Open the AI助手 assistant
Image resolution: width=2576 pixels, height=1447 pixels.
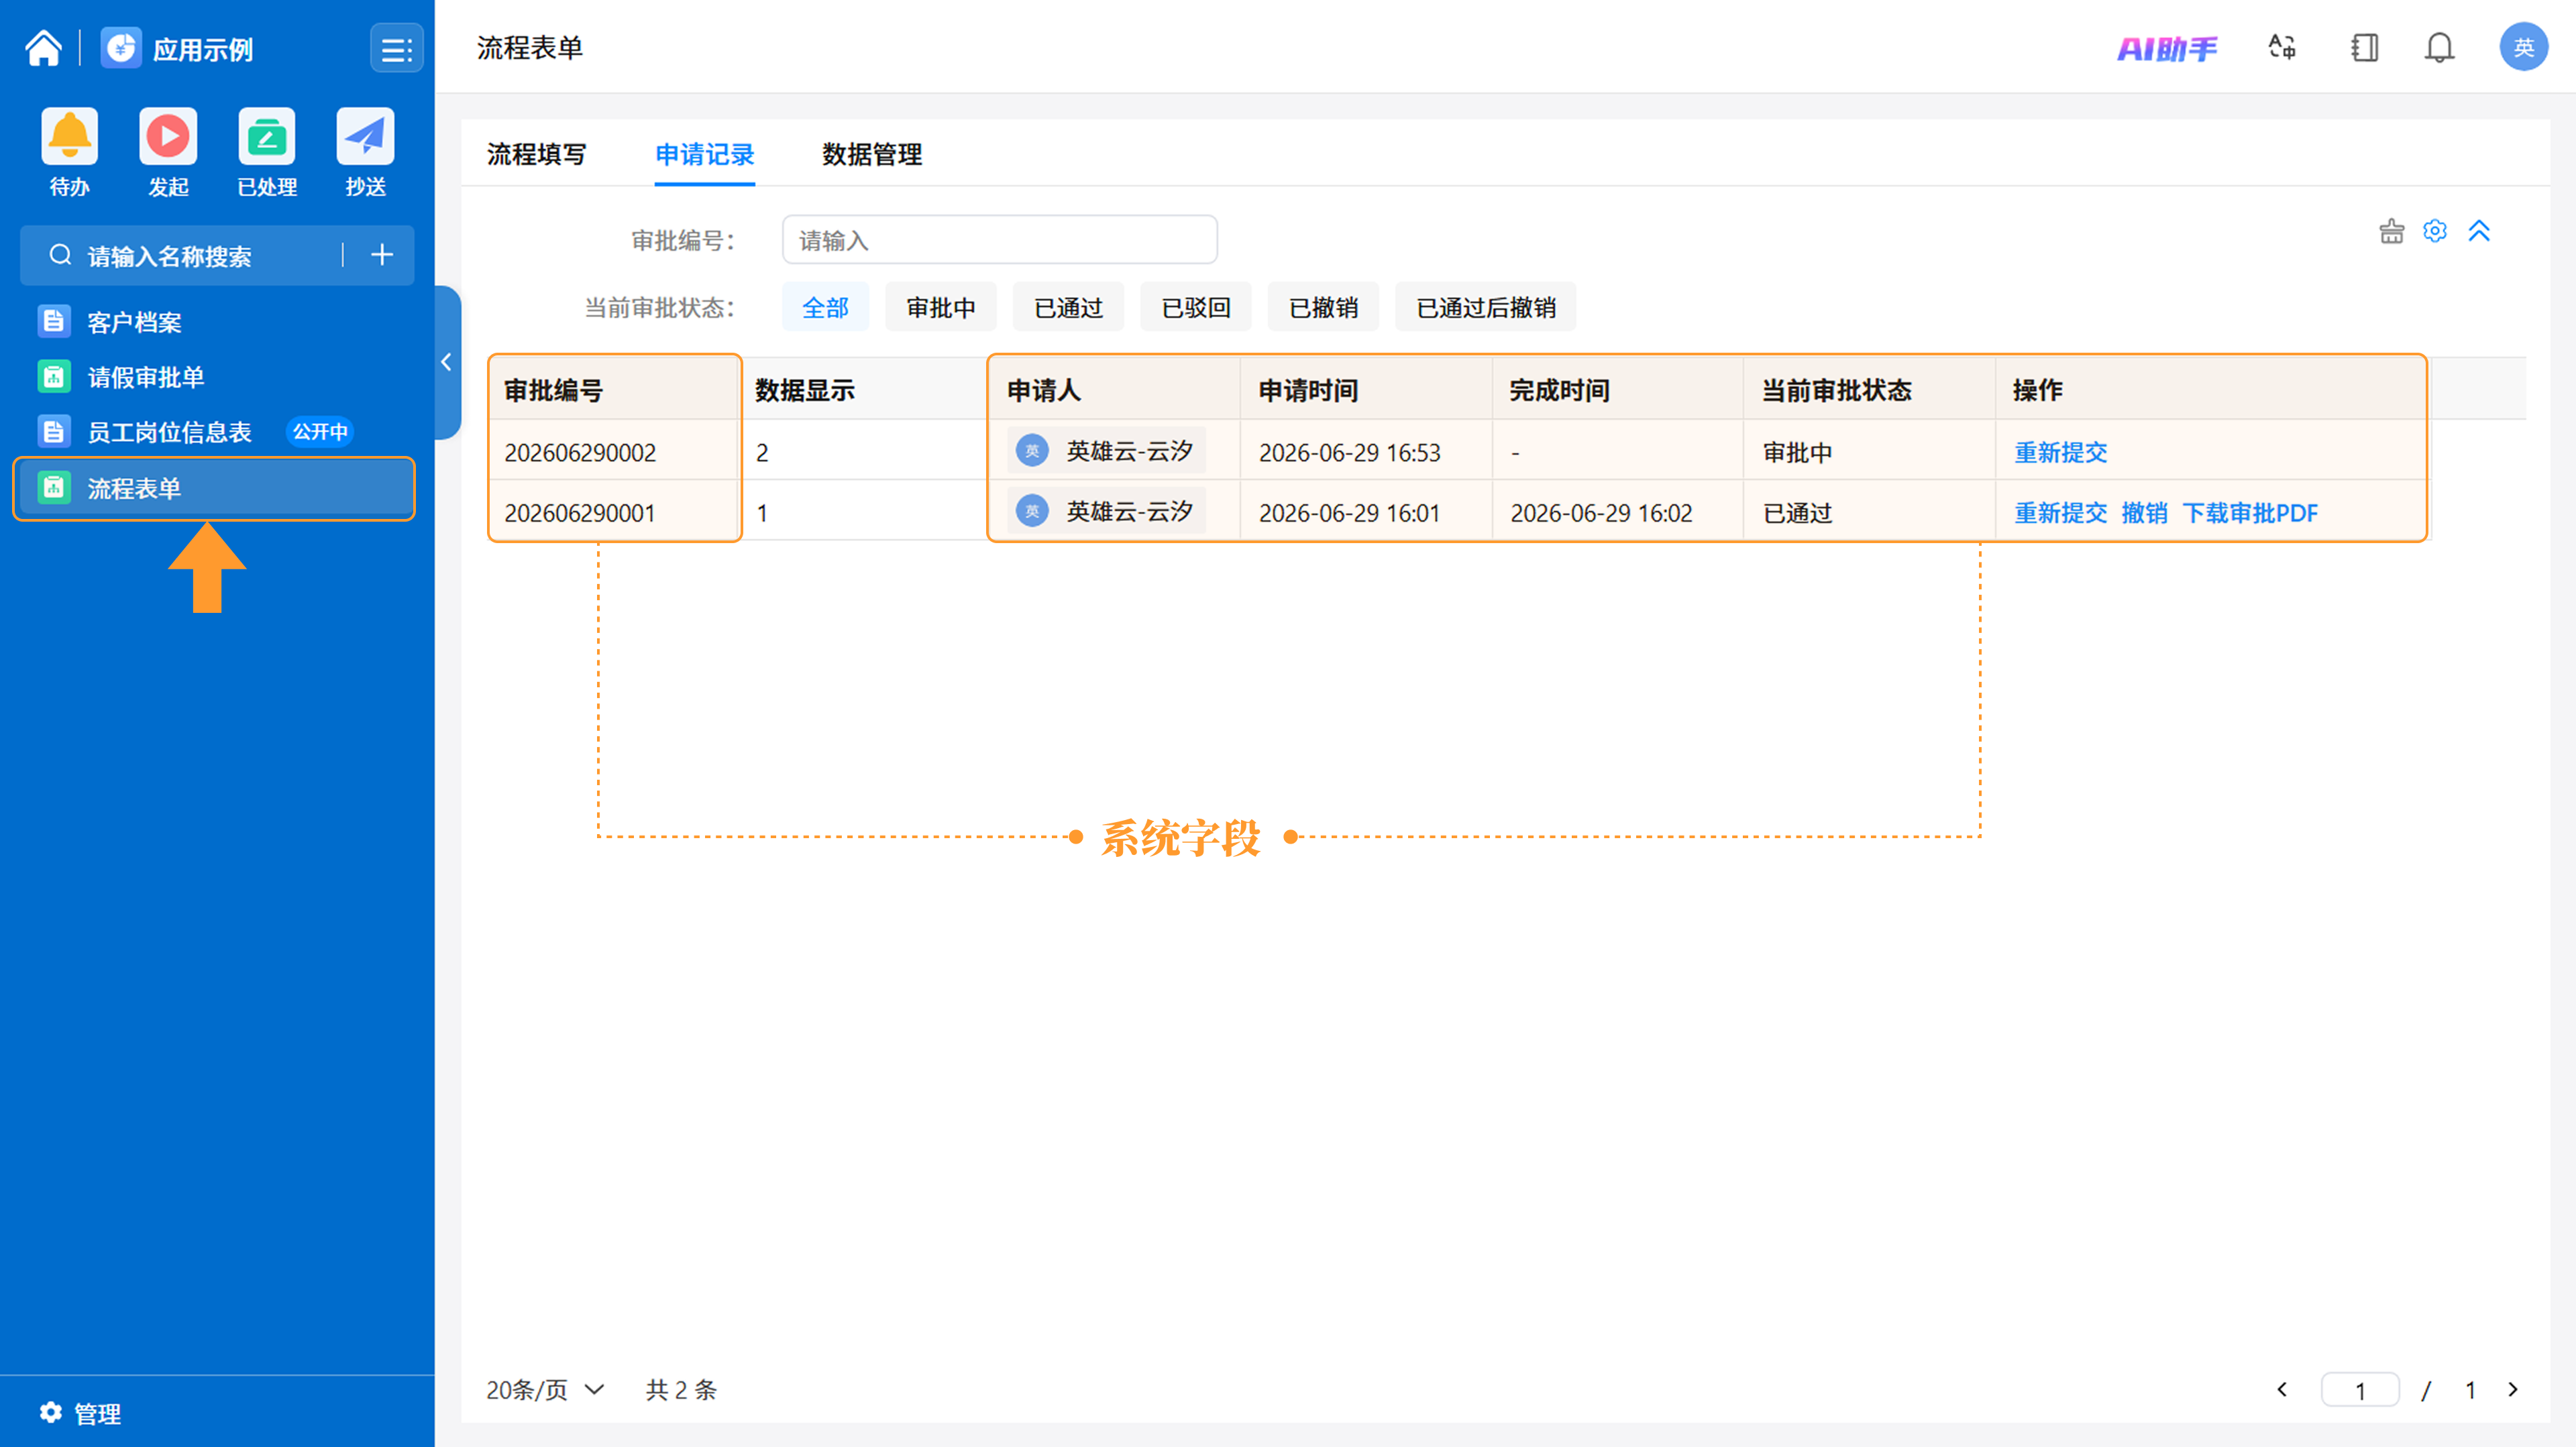(2167, 48)
